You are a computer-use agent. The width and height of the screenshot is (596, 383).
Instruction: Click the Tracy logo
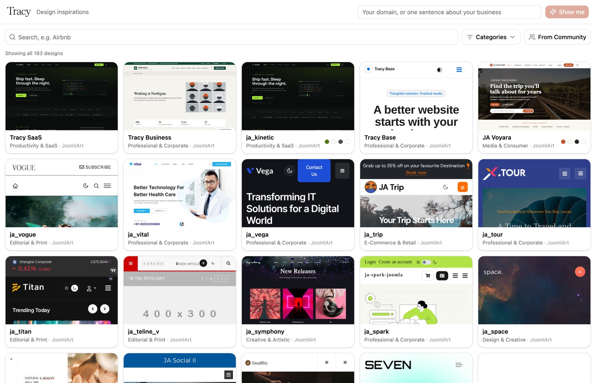coord(19,12)
